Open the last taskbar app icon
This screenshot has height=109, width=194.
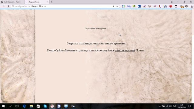coord(73,106)
